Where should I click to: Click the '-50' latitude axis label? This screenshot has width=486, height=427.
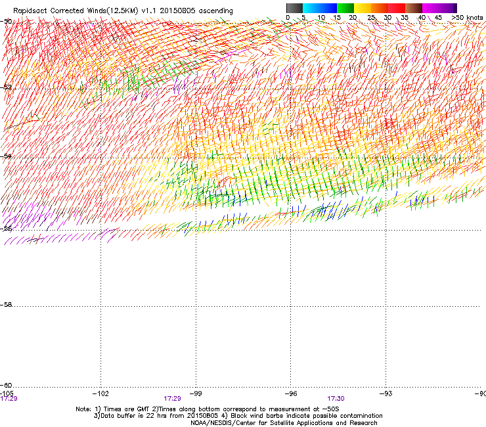[x=6, y=22]
